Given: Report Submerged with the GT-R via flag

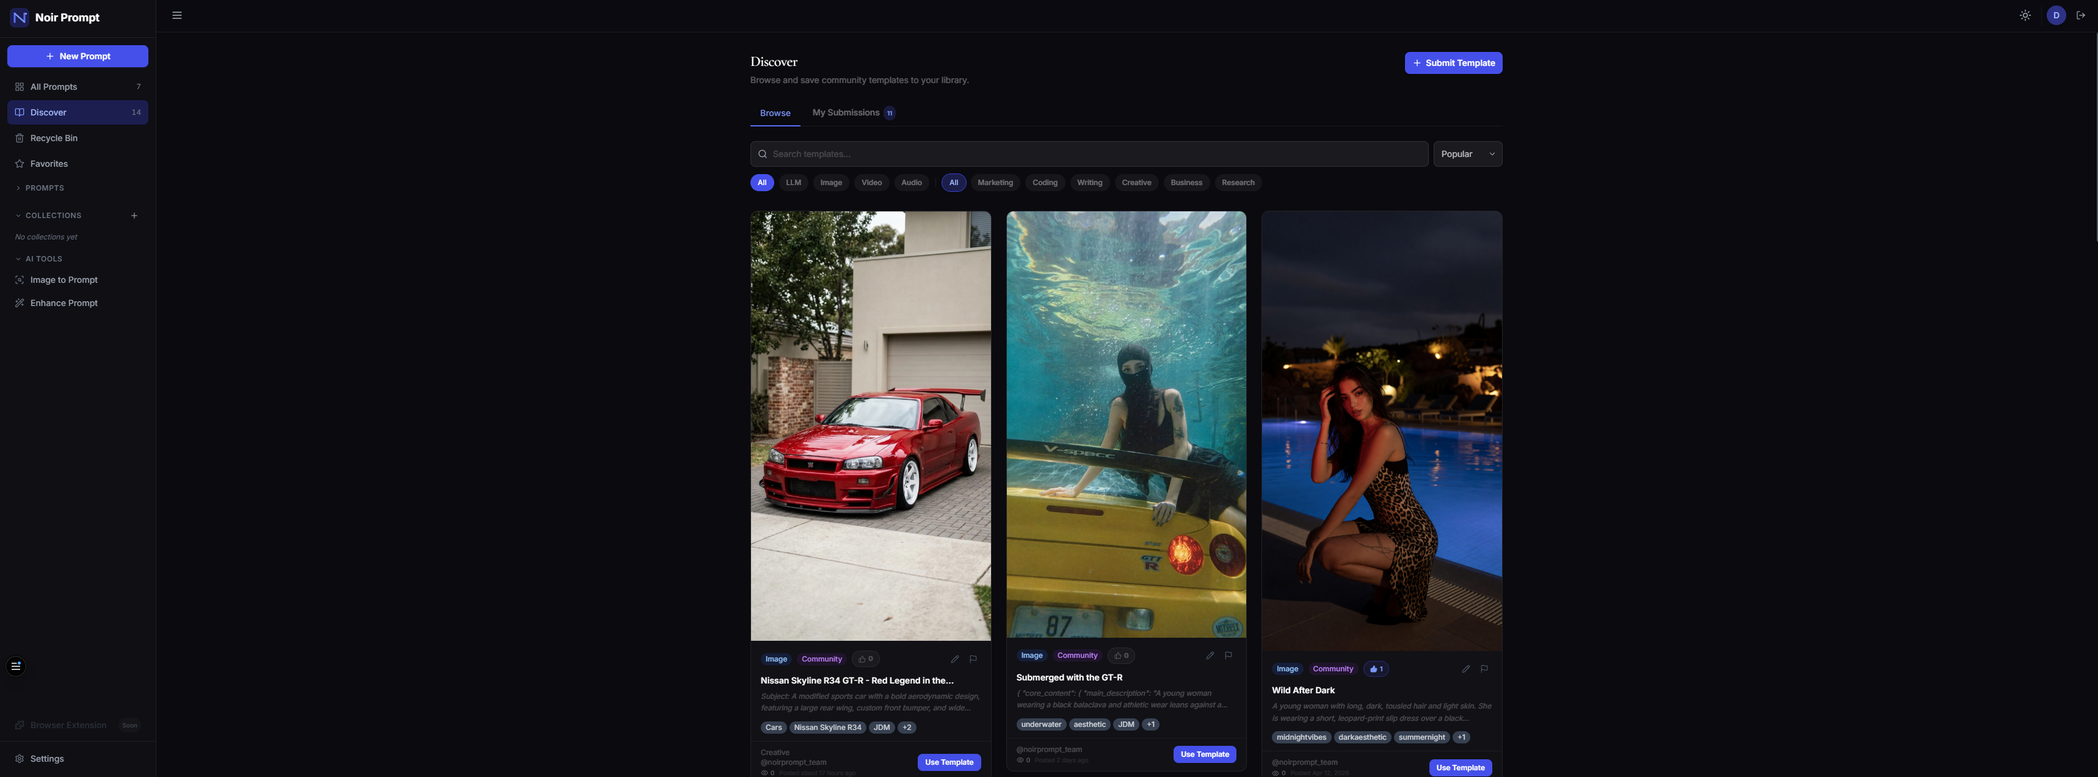Looking at the screenshot, I should pos(1228,655).
